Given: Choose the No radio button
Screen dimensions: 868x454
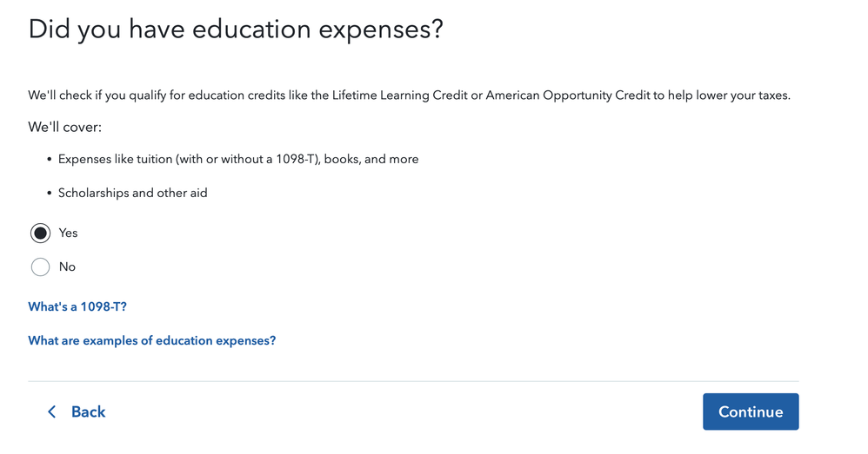Looking at the screenshot, I should point(40,266).
